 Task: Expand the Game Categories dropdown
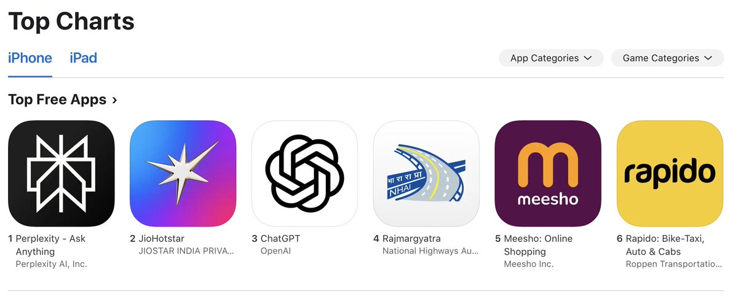[667, 58]
